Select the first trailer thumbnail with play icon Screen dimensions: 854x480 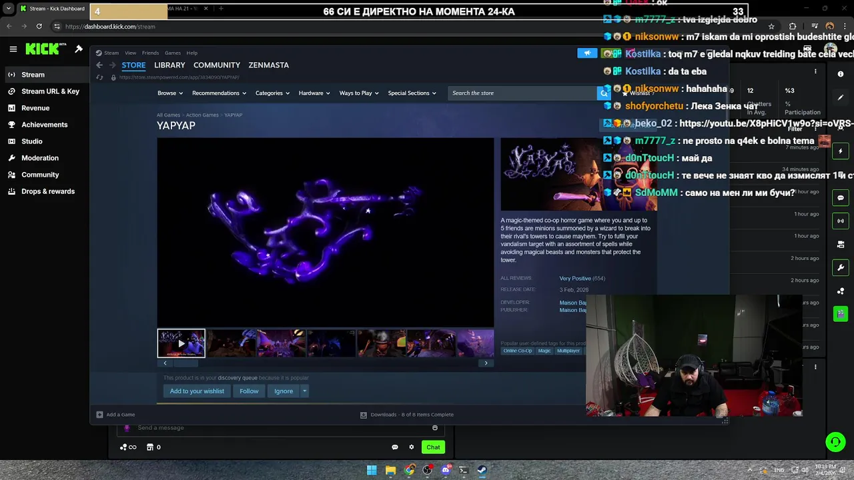pyautogui.click(x=181, y=343)
